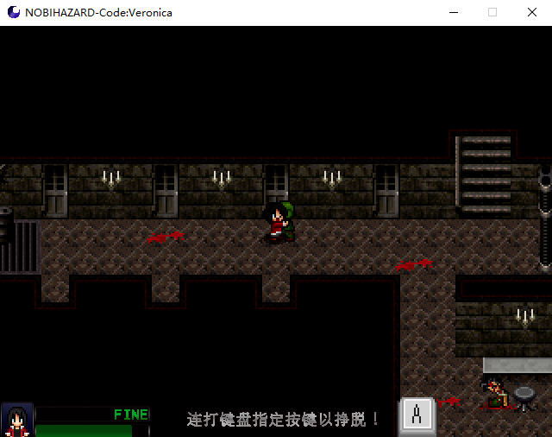Click the FINE status label
Image resolution: width=552 pixels, height=437 pixels.
click(130, 415)
